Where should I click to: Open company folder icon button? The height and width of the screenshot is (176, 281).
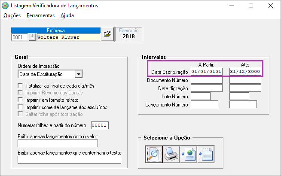coord(107,34)
